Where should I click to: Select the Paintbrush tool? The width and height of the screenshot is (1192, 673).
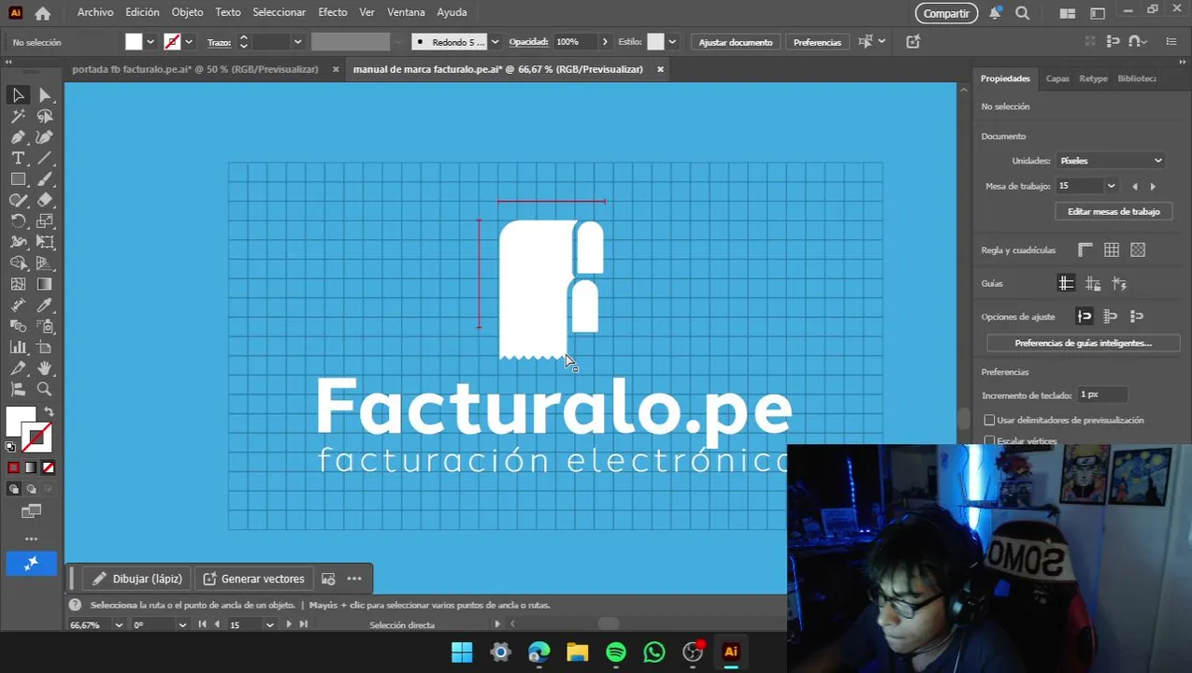(x=45, y=179)
